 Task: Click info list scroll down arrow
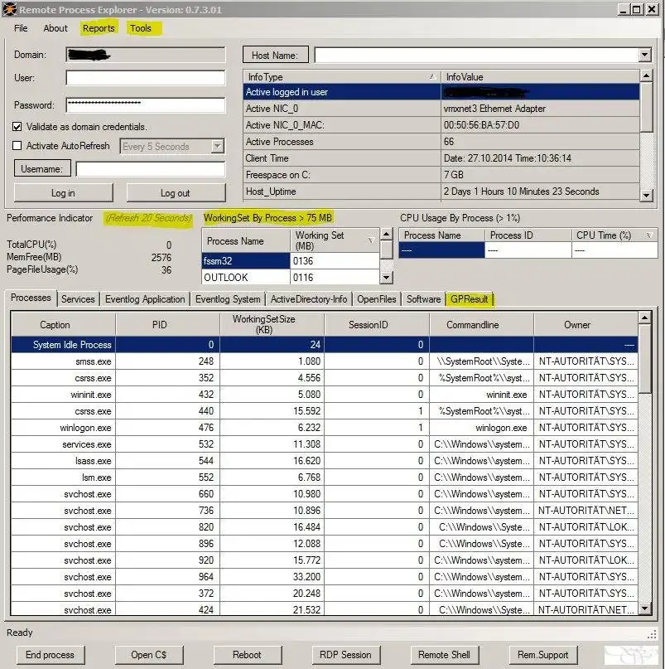646,195
